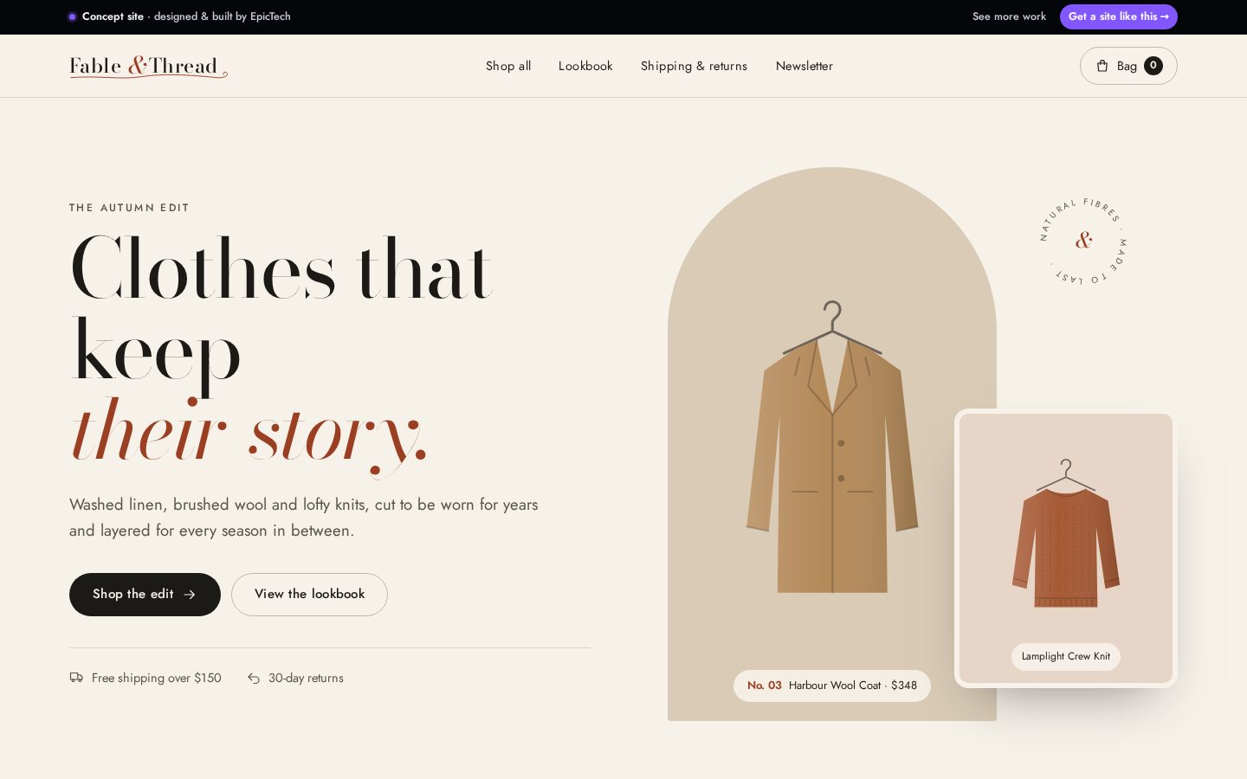
Task: Open the Bag button
Action: point(1128,66)
